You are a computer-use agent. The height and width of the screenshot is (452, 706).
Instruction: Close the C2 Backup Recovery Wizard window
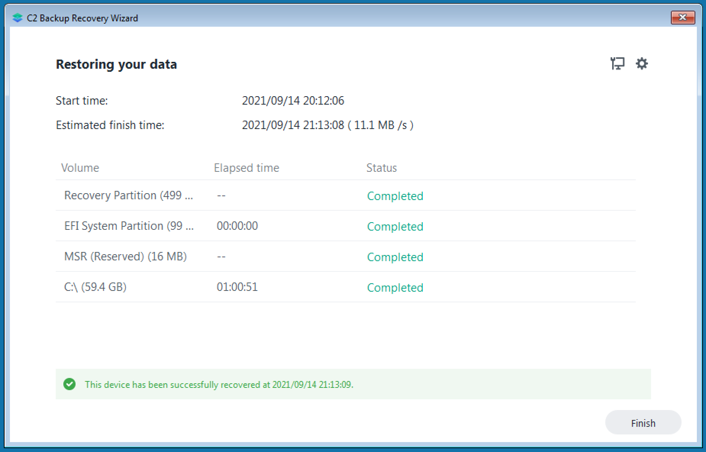click(683, 17)
